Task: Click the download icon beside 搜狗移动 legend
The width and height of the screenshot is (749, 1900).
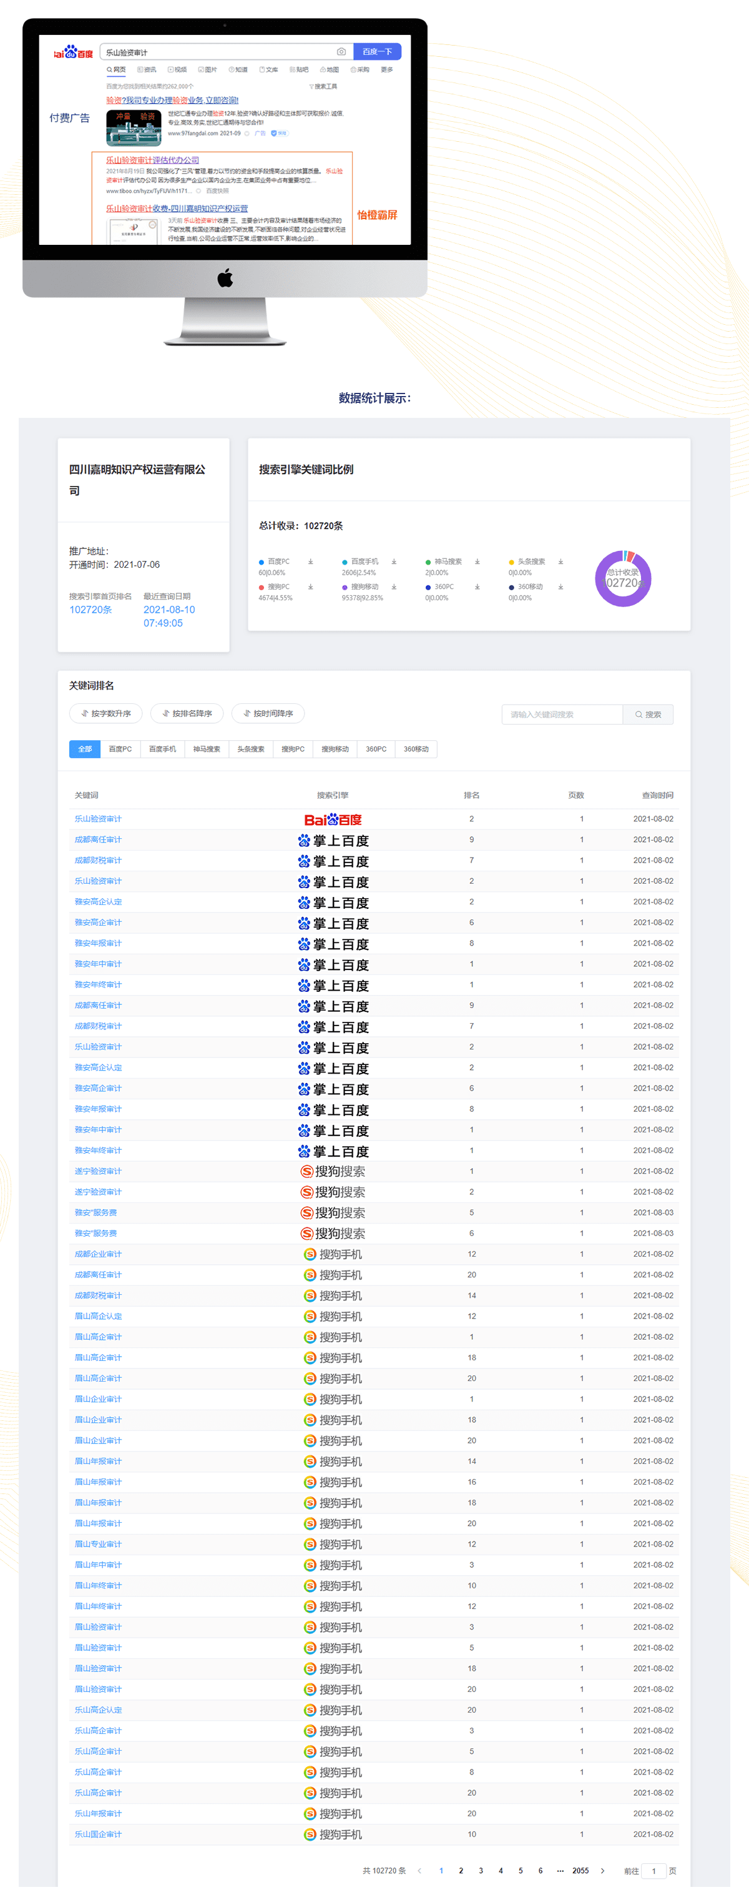Action: [394, 587]
